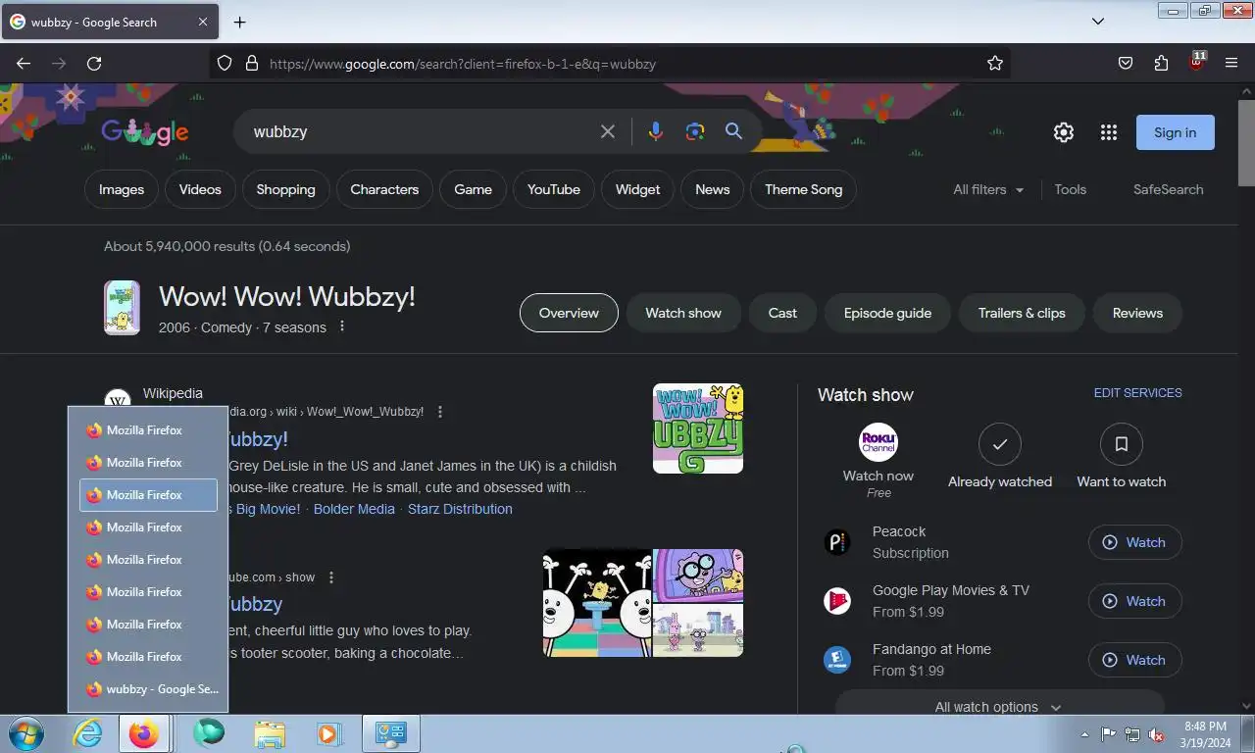Image resolution: width=1255 pixels, height=753 pixels.
Task: Open Google quick settings gear
Action: [x=1064, y=132]
